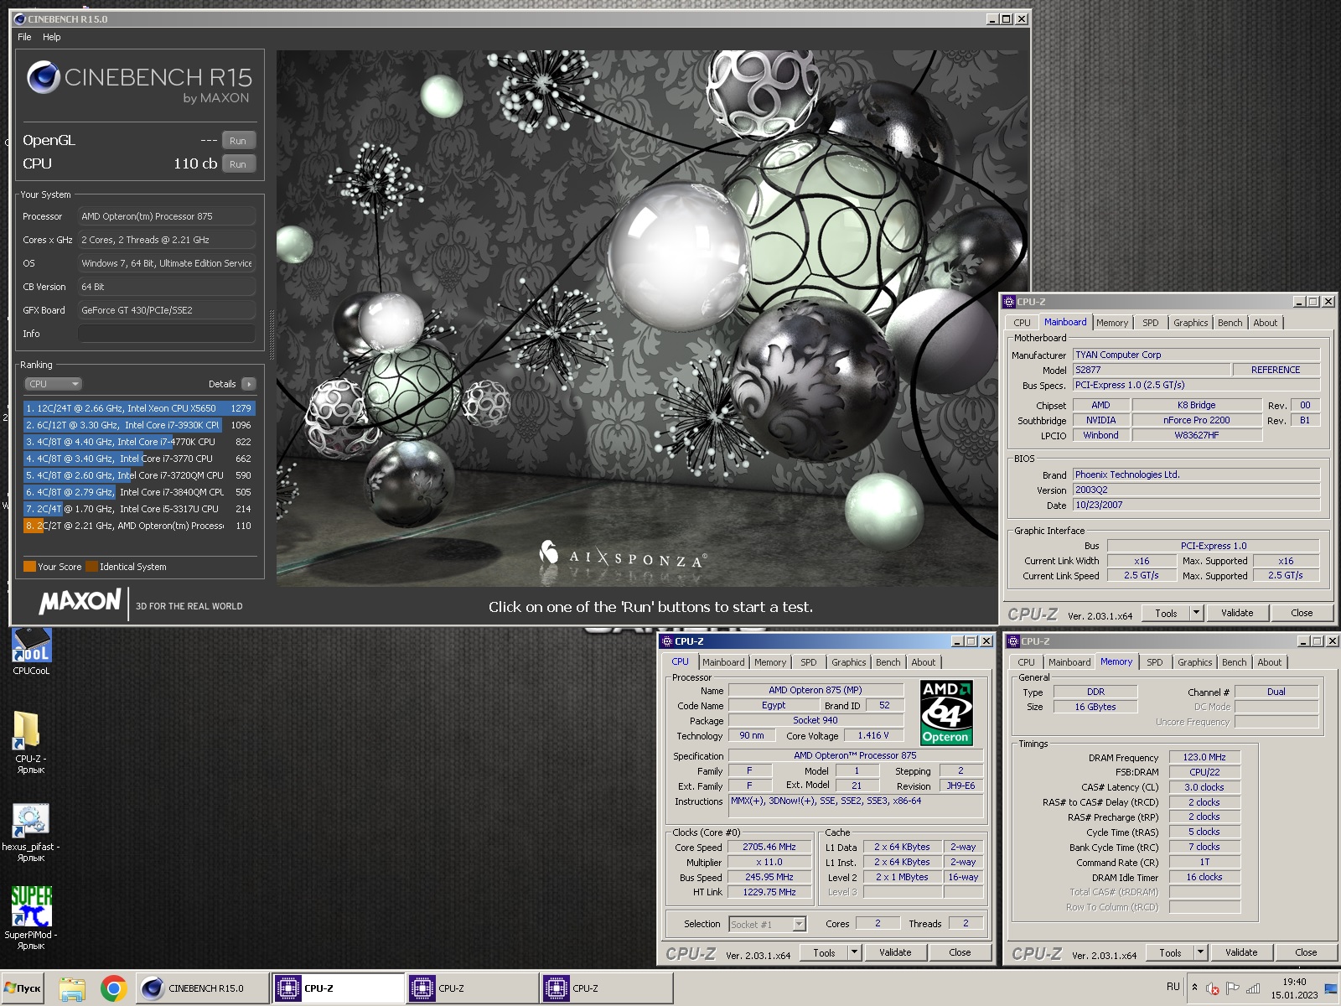Click the MAXON logo at the bottom

(x=80, y=601)
